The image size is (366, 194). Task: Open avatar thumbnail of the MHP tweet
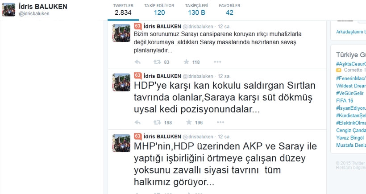coord(121,143)
